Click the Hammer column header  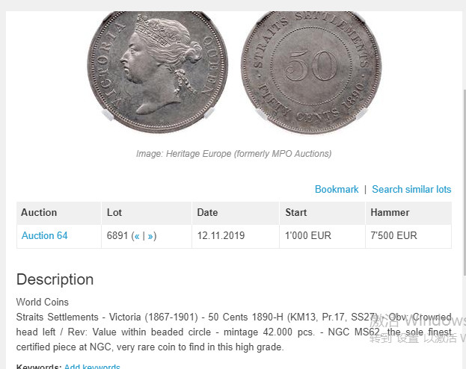click(408, 213)
